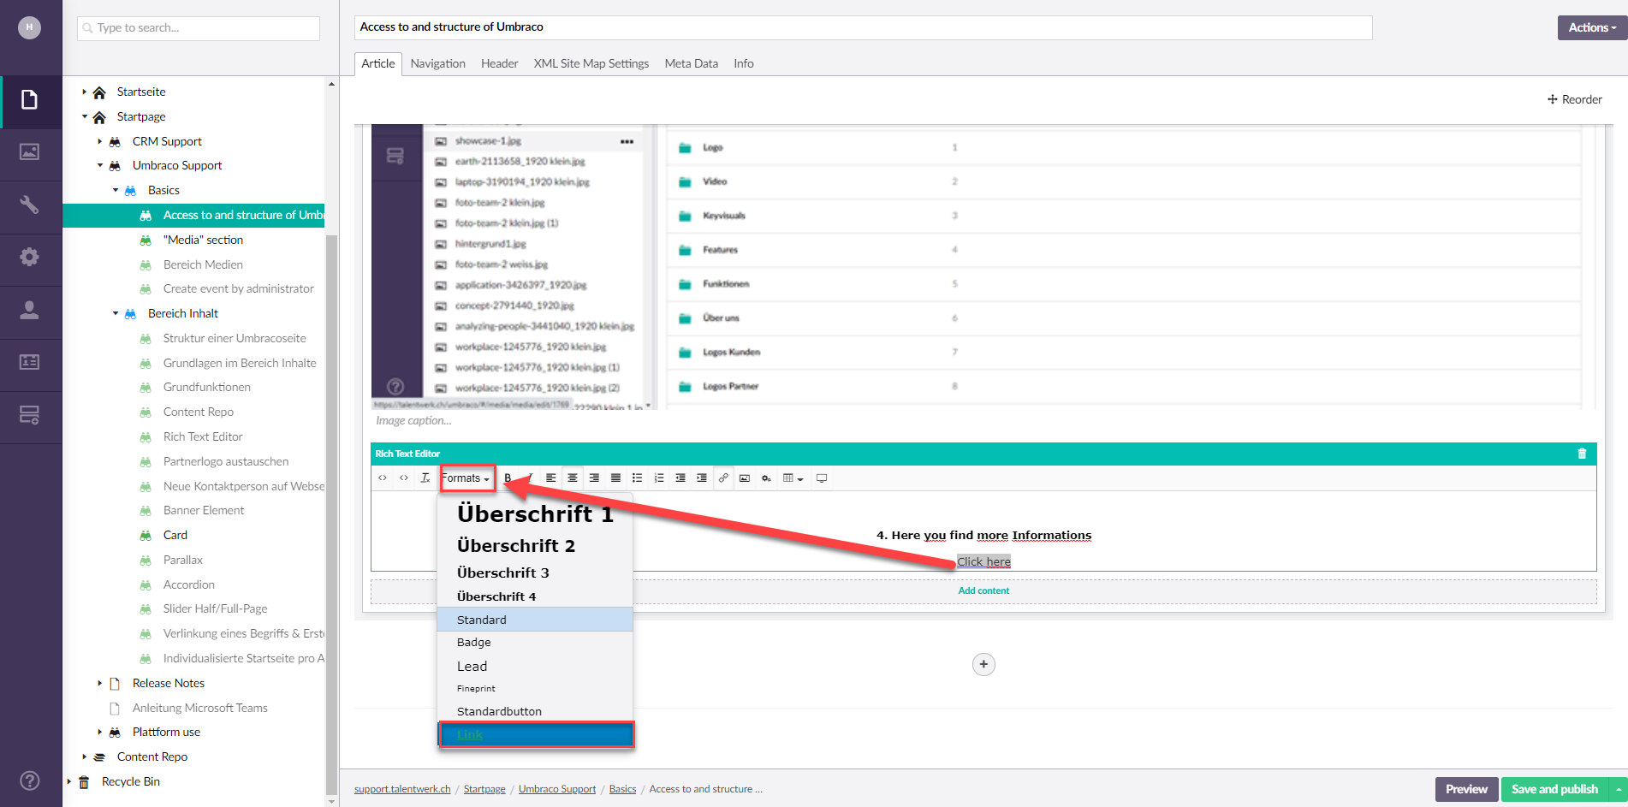Insert a macro with the gears icon
This screenshot has height=807, width=1628.
point(766,478)
